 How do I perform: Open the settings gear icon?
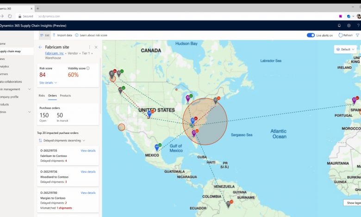(349, 25)
